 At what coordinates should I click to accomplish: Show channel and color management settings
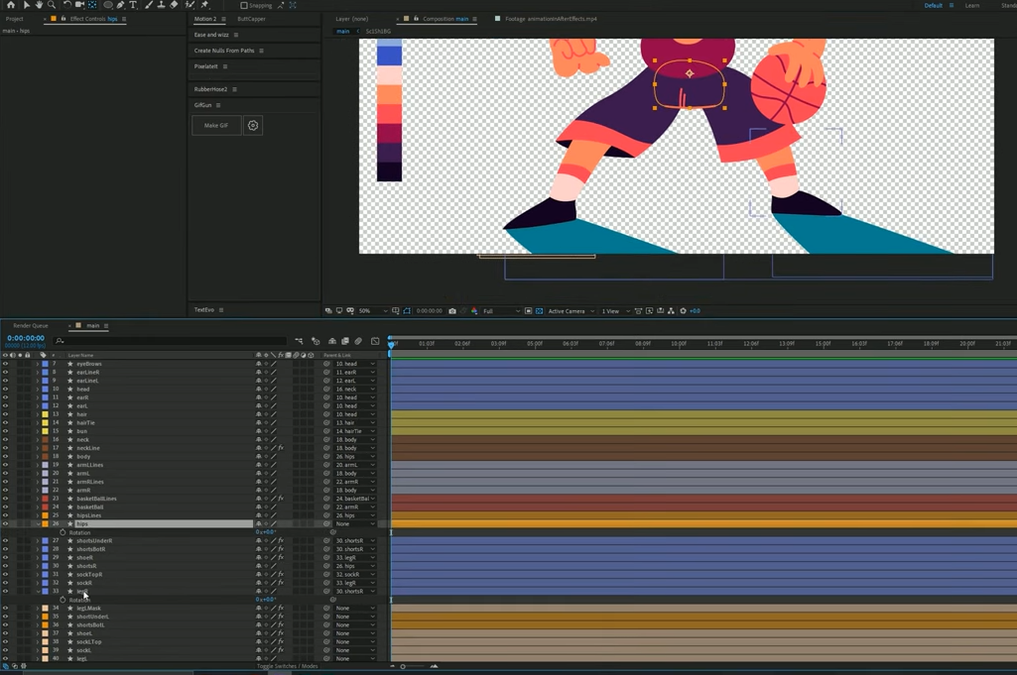tap(474, 311)
